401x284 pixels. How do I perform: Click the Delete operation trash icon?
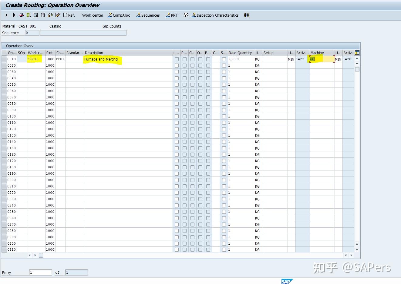pyautogui.click(x=43, y=15)
